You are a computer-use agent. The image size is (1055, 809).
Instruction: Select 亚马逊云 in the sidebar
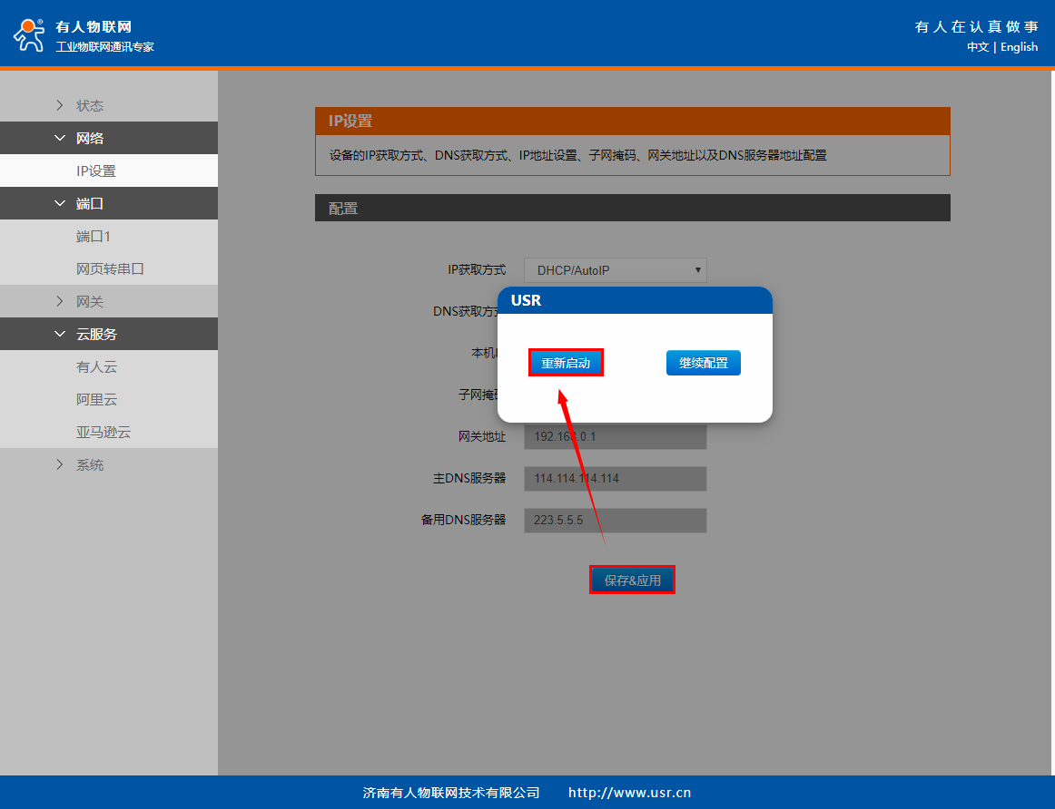(104, 433)
